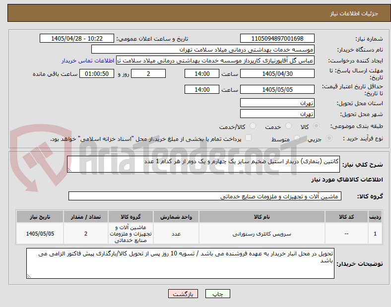Select the خدمت radio button

[288, 126]
